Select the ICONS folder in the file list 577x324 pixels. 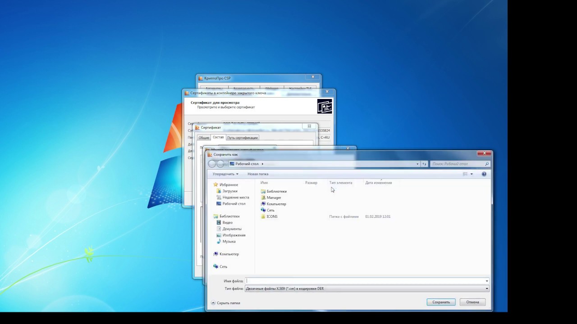point(272,216)
